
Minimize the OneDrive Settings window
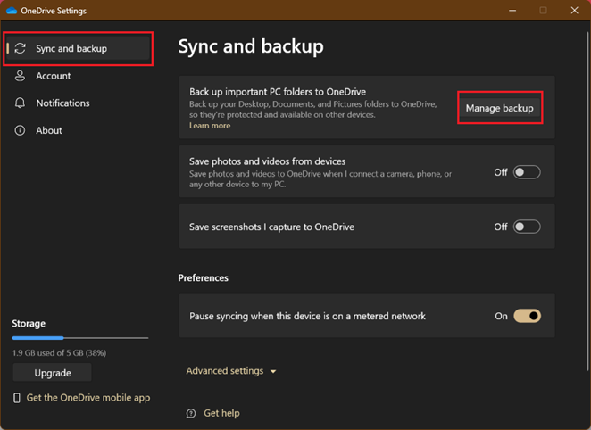coord(512,11)
